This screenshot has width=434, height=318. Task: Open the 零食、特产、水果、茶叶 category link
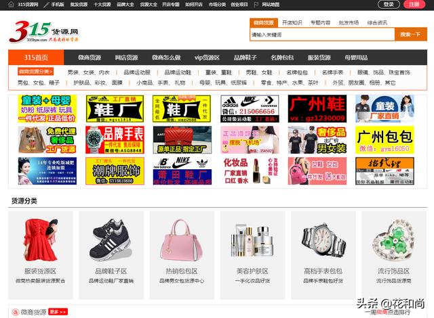[290, 83]
